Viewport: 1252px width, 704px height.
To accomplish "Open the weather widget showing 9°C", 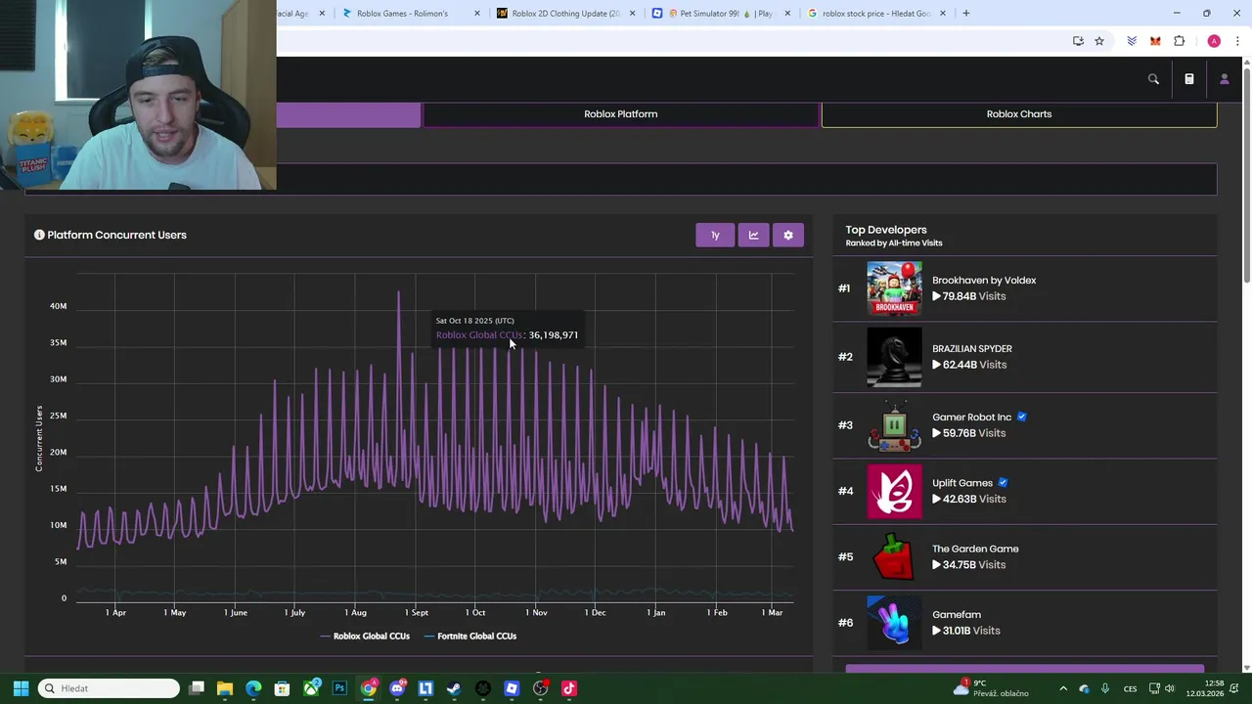I will [x=992, y=688].
